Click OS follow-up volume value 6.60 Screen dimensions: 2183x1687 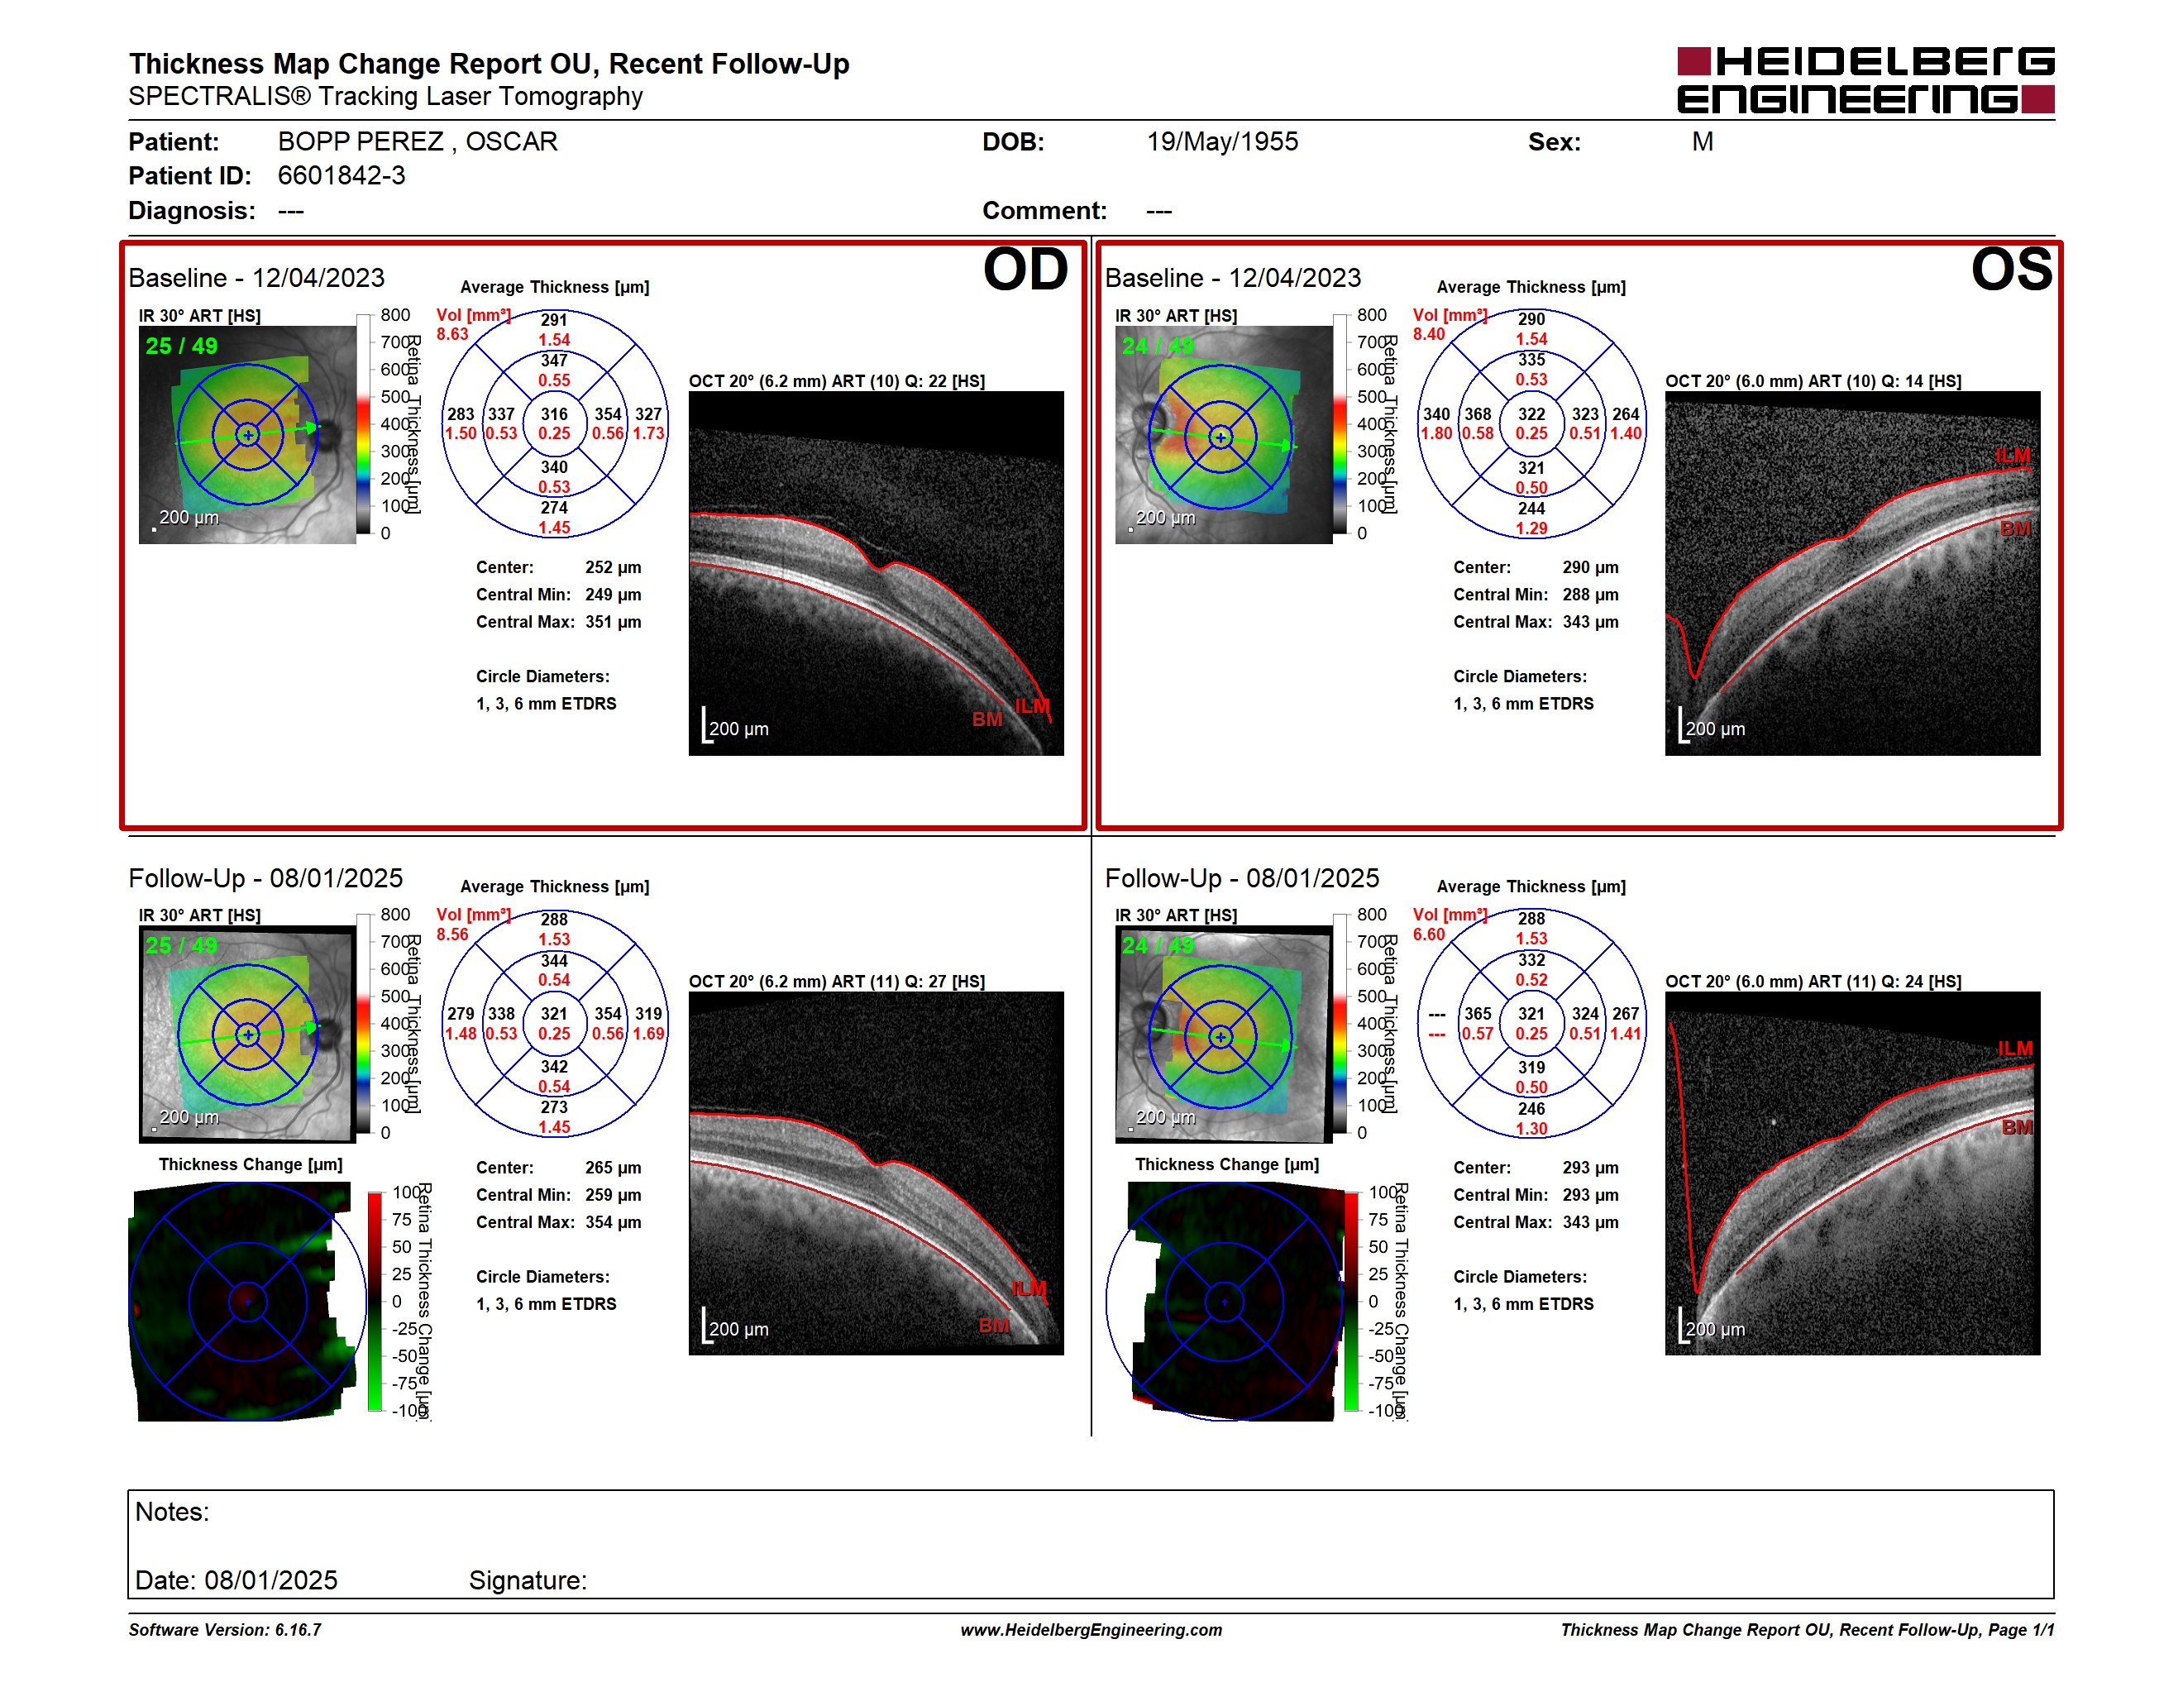(1428, 934)
